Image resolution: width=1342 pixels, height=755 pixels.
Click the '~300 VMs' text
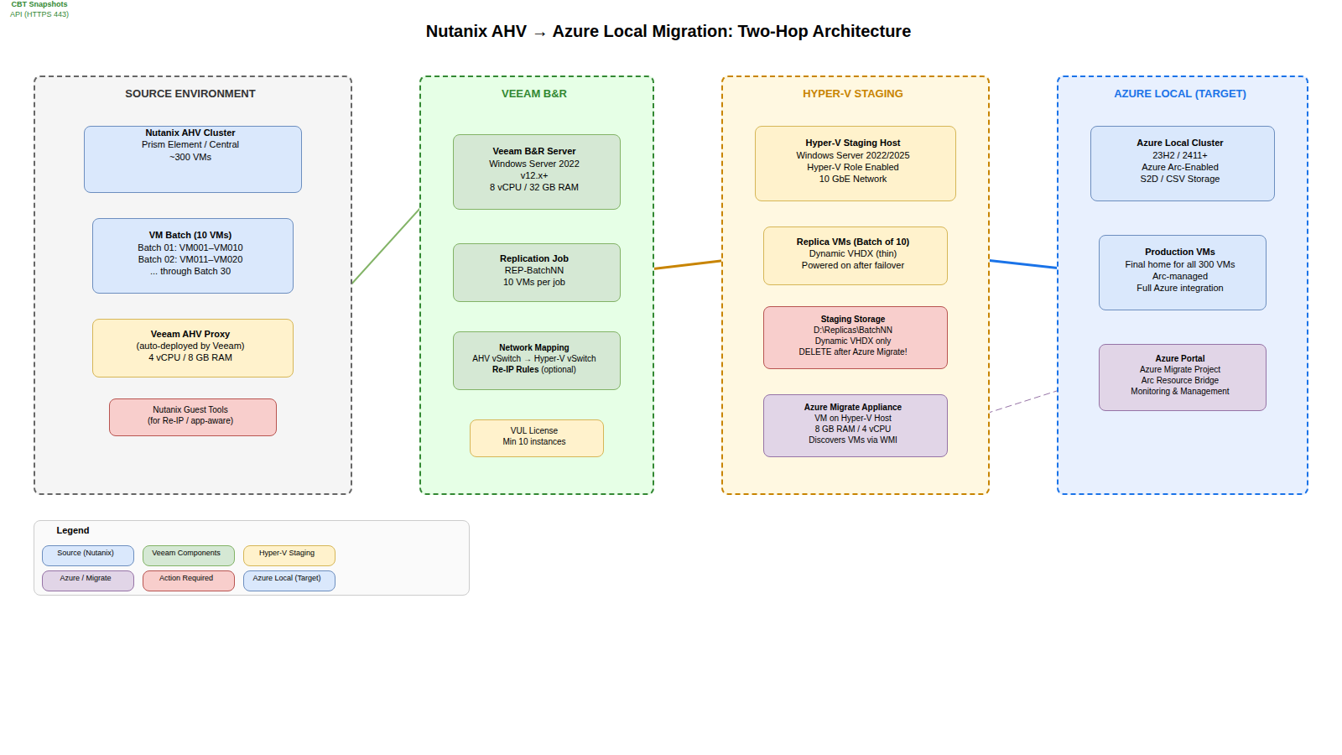[190, 157]
